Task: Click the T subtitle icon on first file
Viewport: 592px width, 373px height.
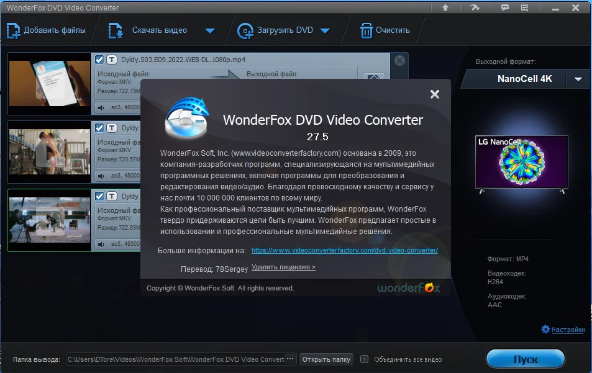Action: coord(111,60)
